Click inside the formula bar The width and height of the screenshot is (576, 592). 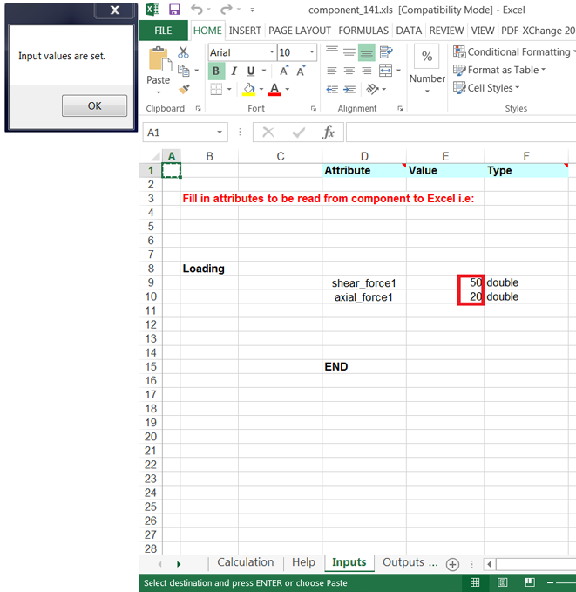click(461, 133)
